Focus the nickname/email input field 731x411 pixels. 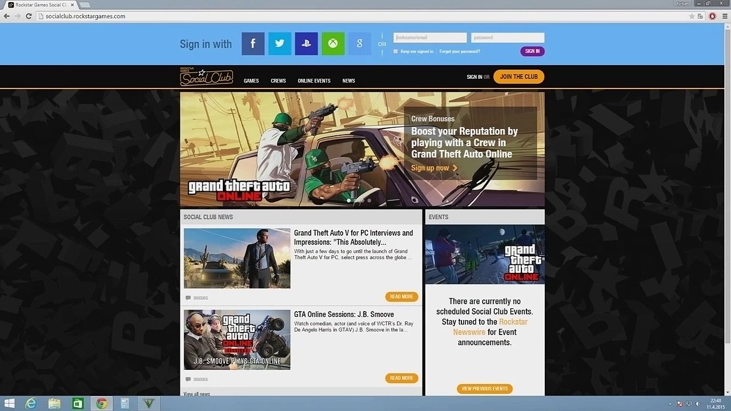point(430,38)
